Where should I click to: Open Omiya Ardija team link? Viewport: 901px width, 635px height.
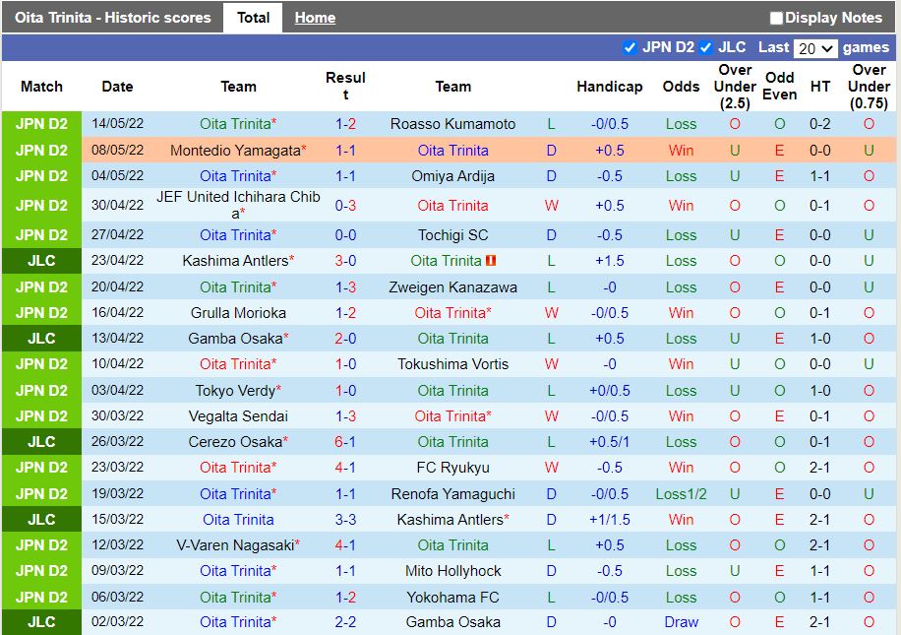pos(452,176)
